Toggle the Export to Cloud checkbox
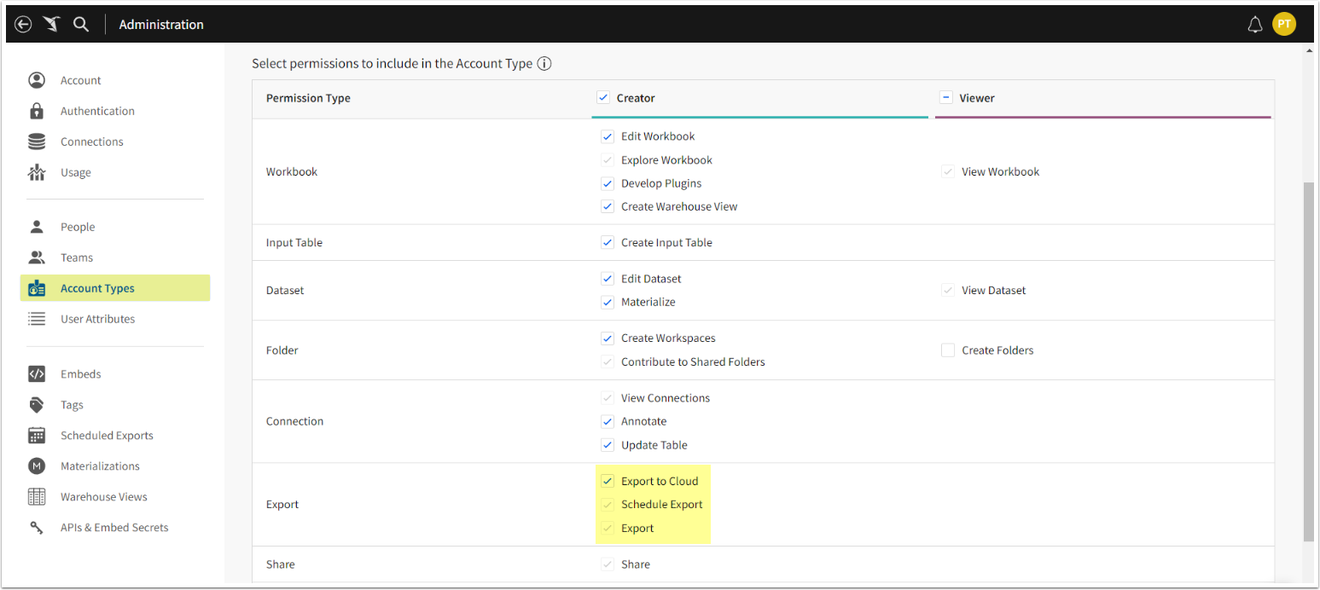The height and width of the screenshot is (590, 1320). click(x=608, y=482)
